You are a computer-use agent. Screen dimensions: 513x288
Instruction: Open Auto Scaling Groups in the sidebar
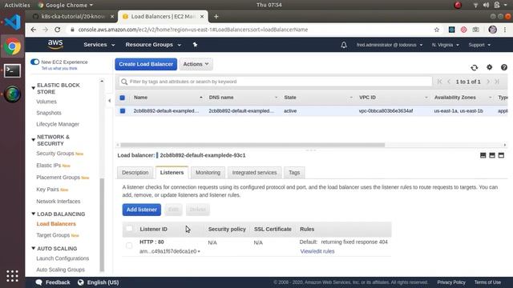coord(61,270)
